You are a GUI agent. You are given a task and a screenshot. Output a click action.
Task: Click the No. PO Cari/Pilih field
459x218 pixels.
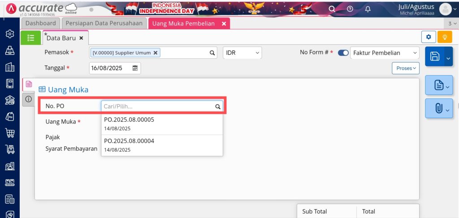click(x=162, y=107)
